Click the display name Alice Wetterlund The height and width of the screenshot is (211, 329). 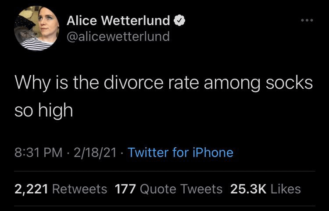point(118,20)
